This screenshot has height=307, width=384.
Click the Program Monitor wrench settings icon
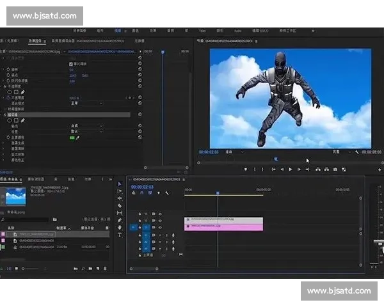[x=358, y=152]
